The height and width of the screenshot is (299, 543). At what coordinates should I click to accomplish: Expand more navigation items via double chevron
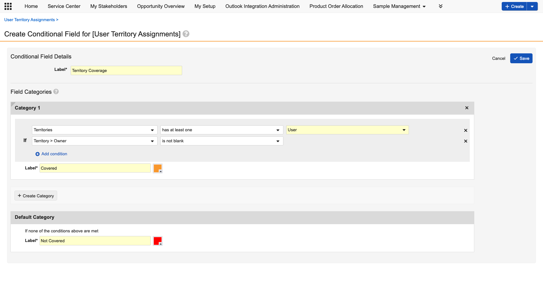[x=440, y=6]
